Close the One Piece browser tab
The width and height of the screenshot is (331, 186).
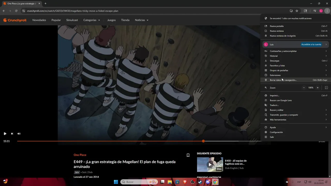39,4
